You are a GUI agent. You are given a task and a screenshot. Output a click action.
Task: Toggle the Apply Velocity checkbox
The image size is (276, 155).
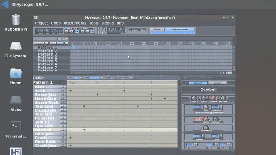click(x=211, y=113)
